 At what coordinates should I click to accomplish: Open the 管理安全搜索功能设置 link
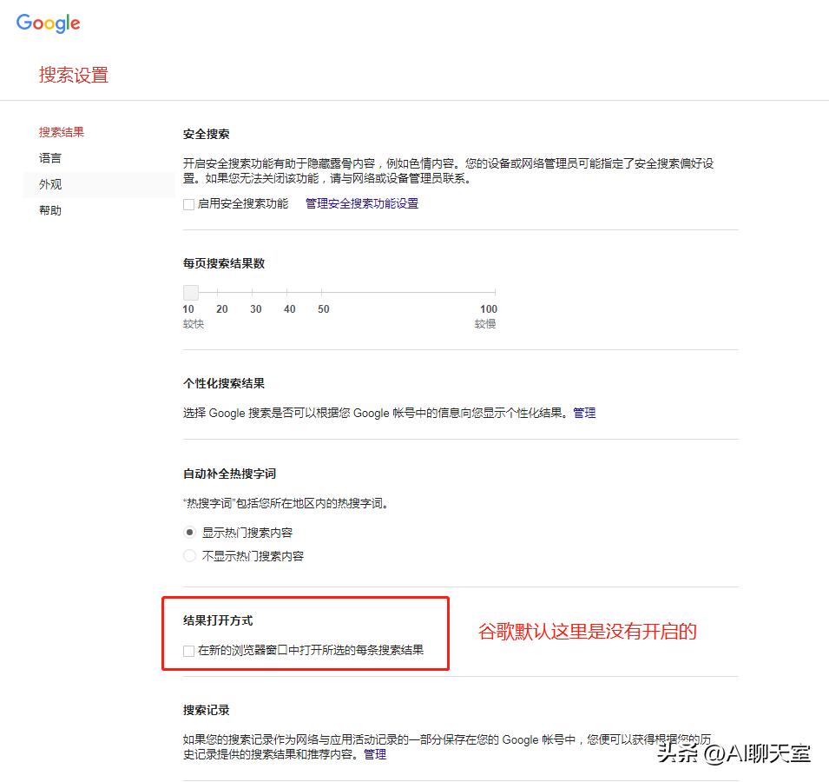[360, 203]
